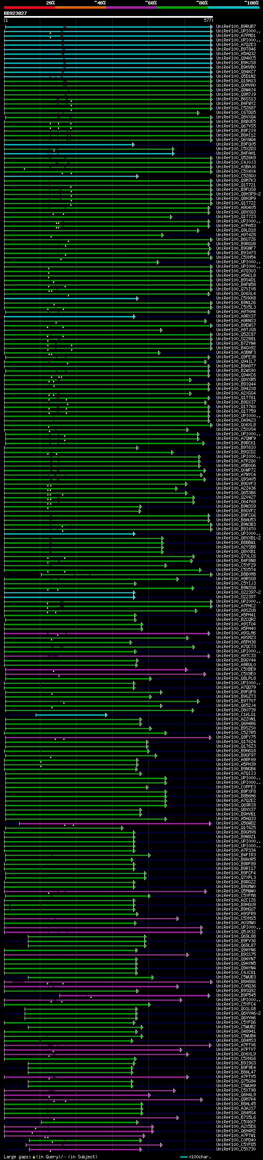Select label UniRef100_C5XZD3

pyautogui.click(x=235, y=149)
